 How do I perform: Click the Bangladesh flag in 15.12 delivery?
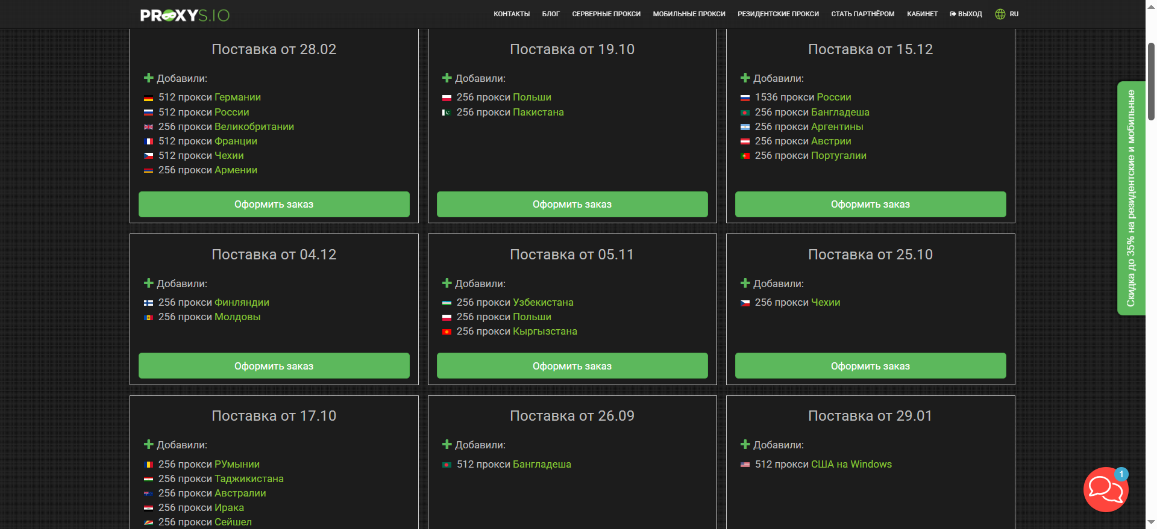[x=745, y=113]
